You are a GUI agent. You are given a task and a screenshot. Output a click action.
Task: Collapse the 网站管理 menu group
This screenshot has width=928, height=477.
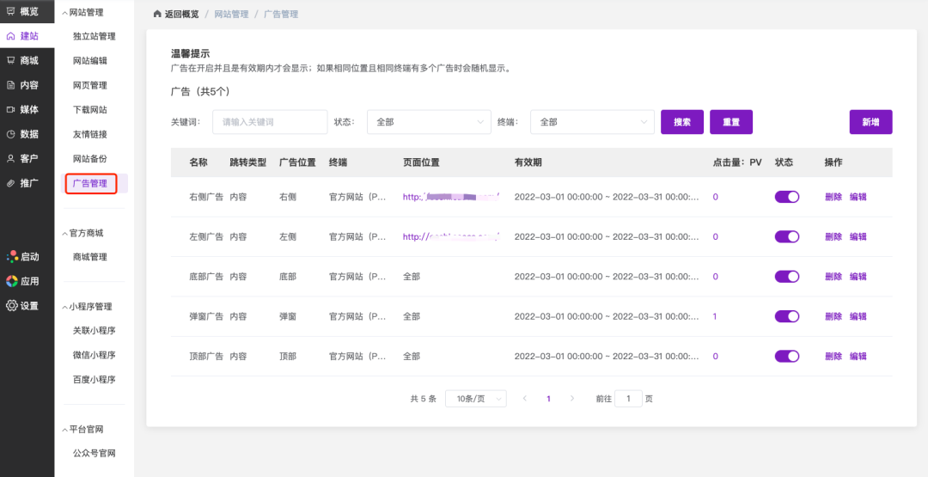(82, 13)
